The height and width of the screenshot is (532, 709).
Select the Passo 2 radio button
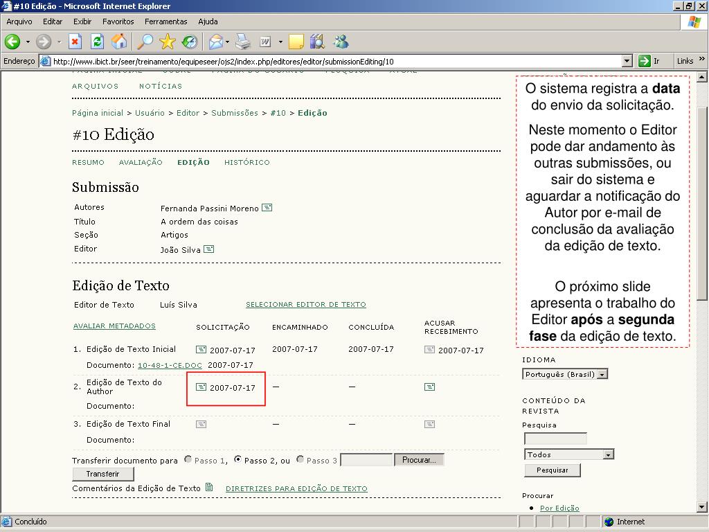pyautogui.click(x=238, y=459)
